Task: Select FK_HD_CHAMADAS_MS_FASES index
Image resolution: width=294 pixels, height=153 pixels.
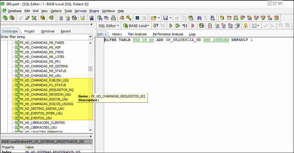Action: 42,43
